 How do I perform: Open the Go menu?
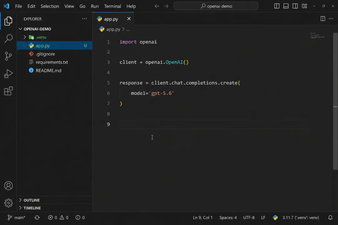(x=82, y=6)
